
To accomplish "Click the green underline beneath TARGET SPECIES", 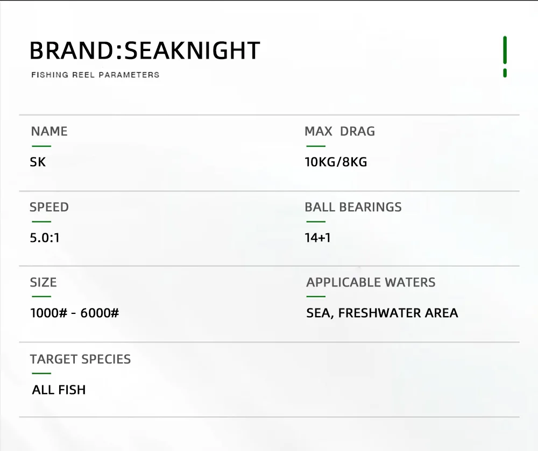I will (41, 373).
